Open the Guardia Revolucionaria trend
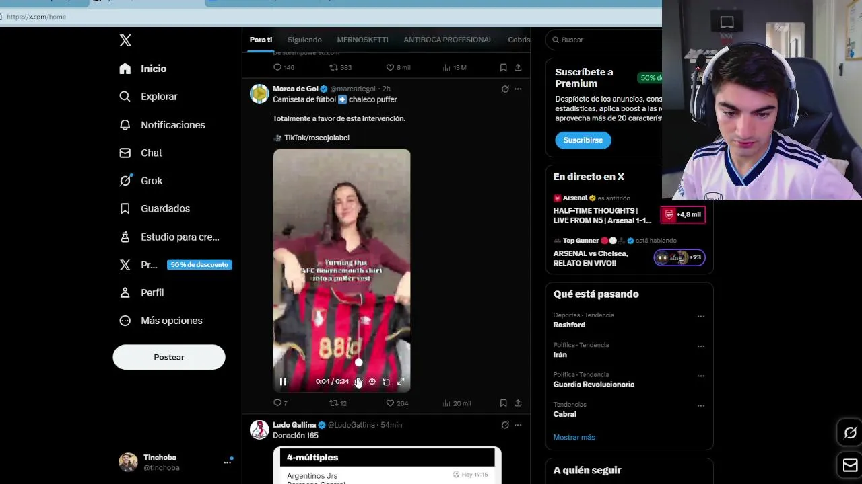 coord(594,385)
